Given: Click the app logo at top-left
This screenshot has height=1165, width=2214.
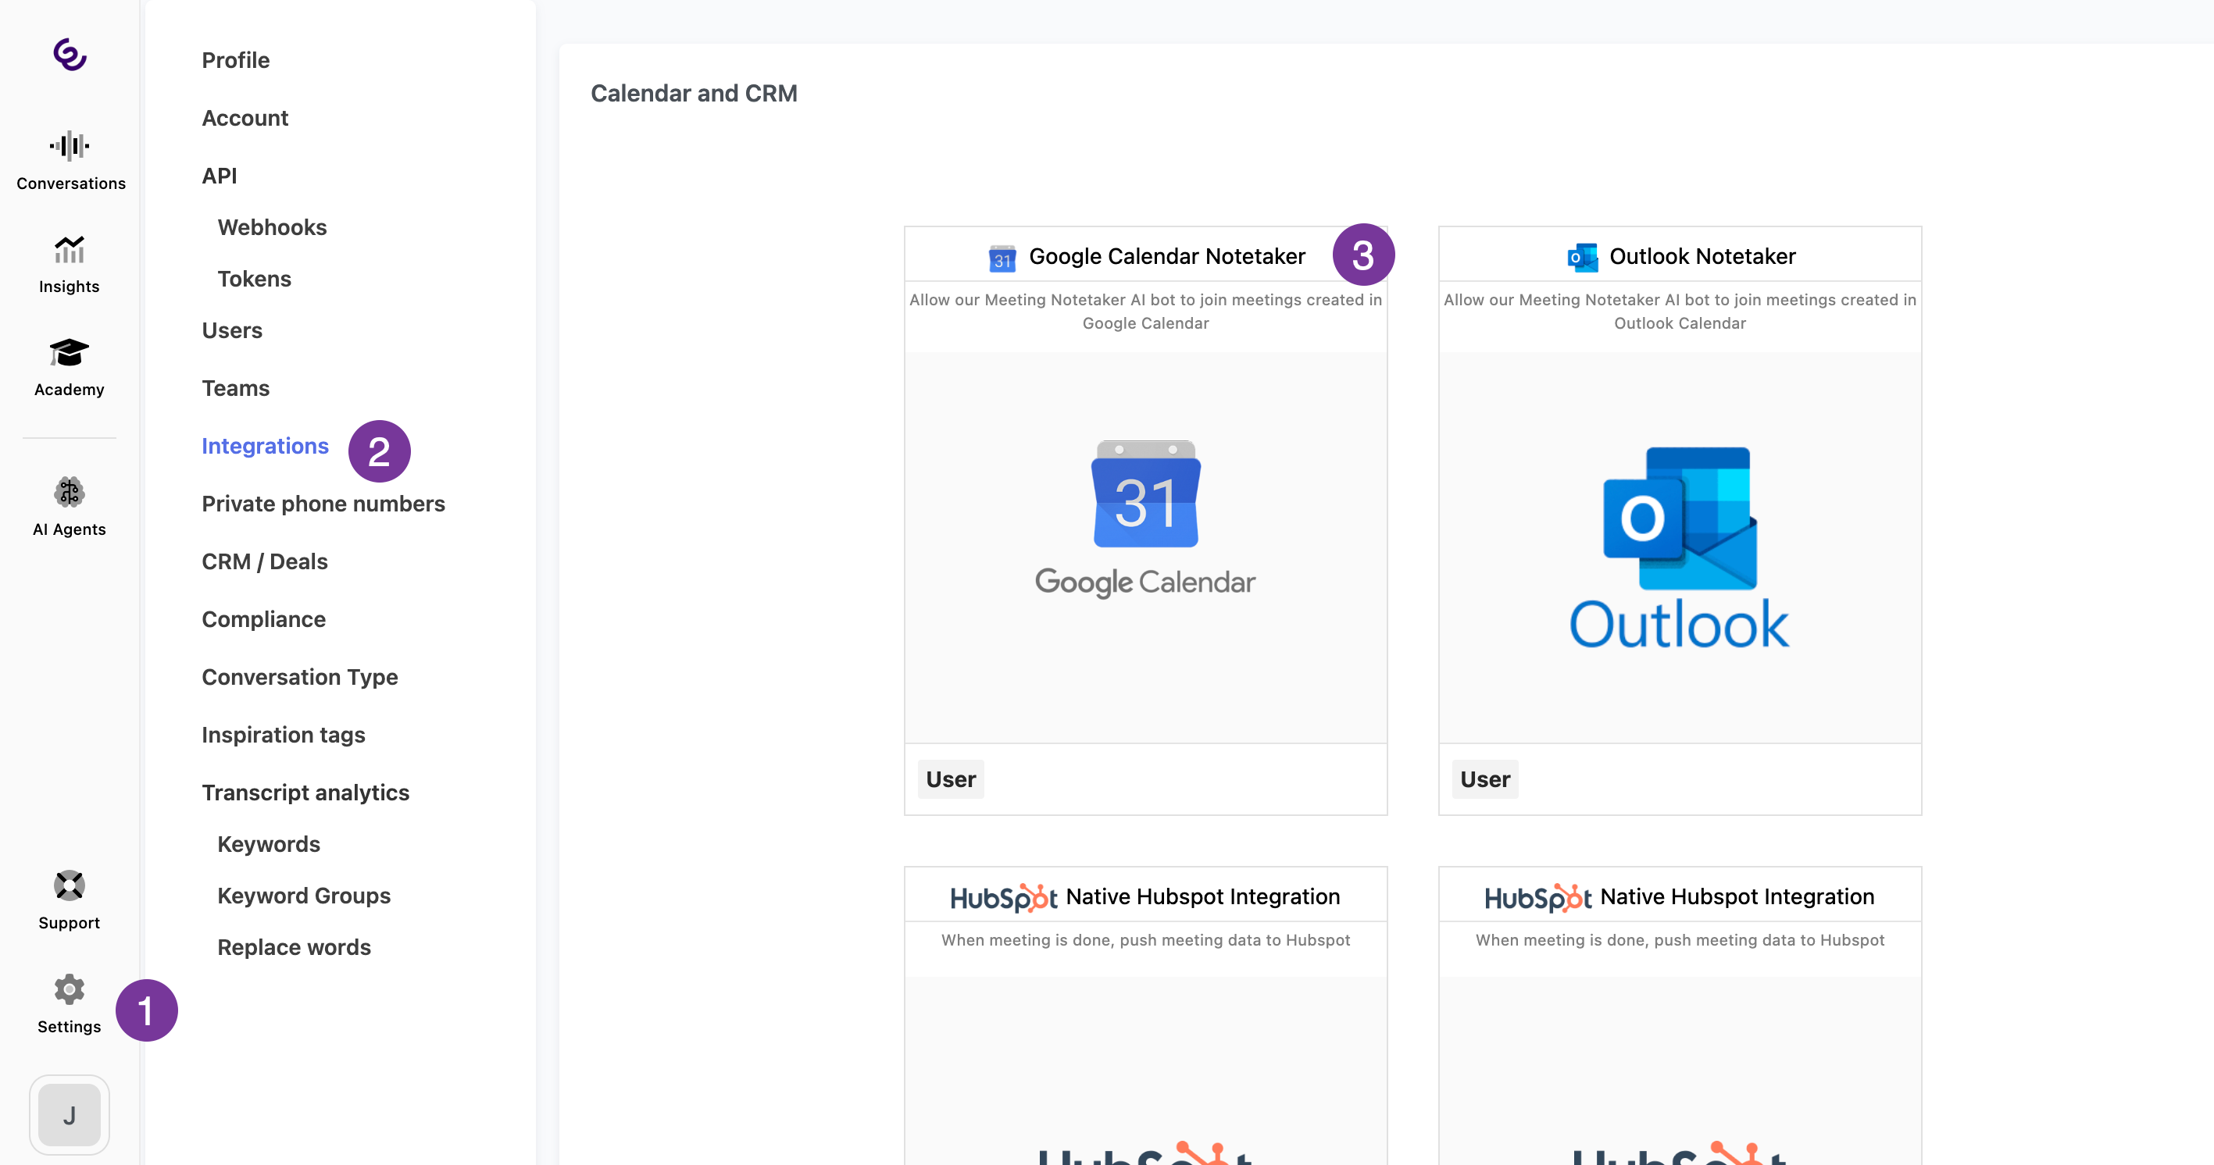Looking at the screenshot, I should click(x=69, y=54).
